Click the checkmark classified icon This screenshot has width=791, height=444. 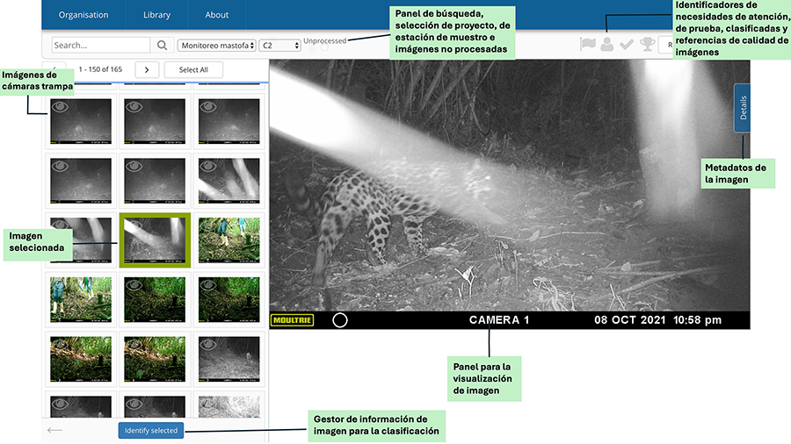coord(627,45)
